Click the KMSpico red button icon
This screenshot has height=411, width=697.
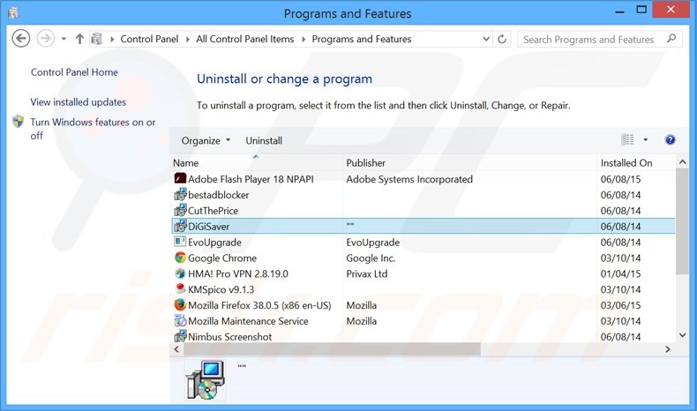pos(180,288)
